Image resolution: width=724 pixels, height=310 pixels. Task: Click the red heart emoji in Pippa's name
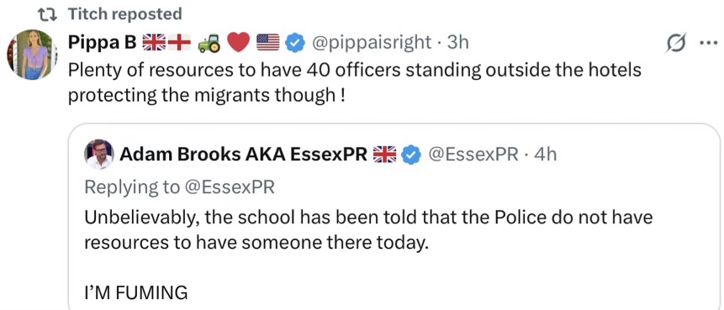239,44
